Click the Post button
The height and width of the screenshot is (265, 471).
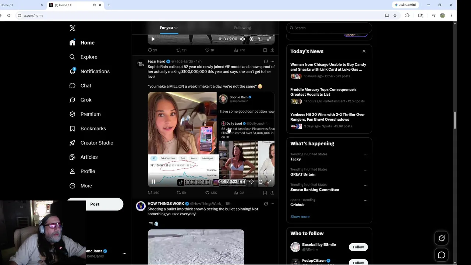(95, 204)
